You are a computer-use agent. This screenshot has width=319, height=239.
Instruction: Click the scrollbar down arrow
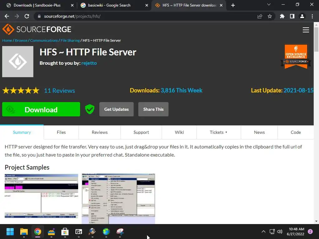(316, 221)
